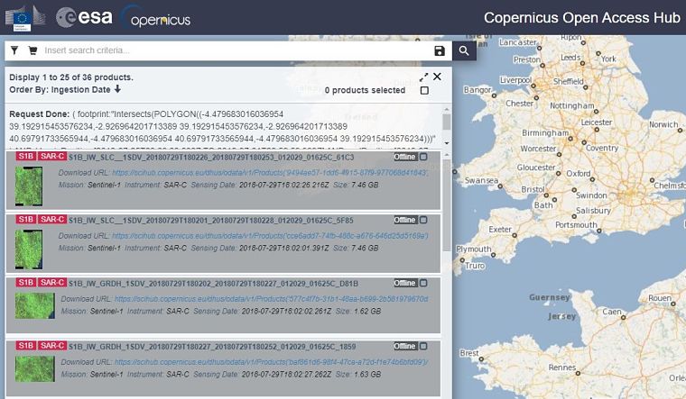This screenshot has width=686, height=399.
Task: Click the ESA logo
Action: [x=84, y=17]
